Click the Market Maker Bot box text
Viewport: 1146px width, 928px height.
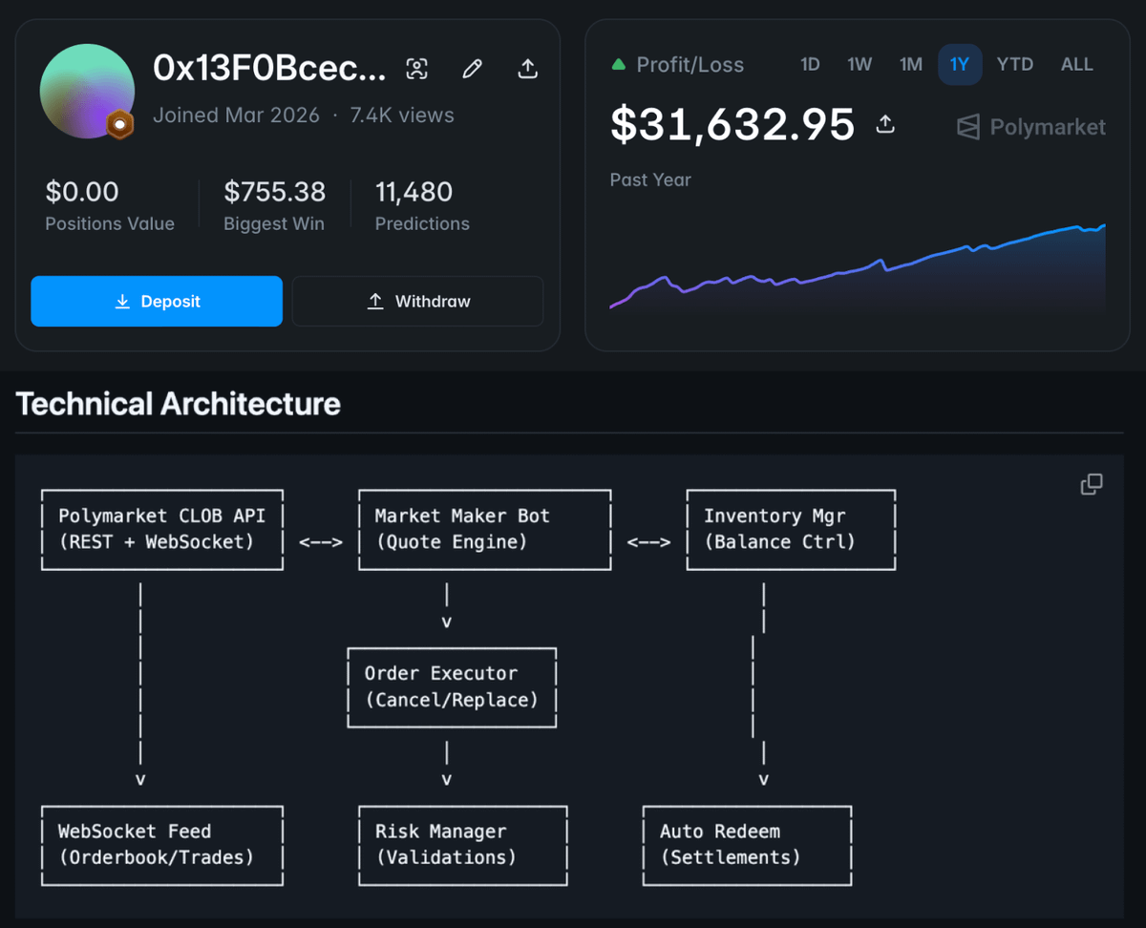[462, 529]
